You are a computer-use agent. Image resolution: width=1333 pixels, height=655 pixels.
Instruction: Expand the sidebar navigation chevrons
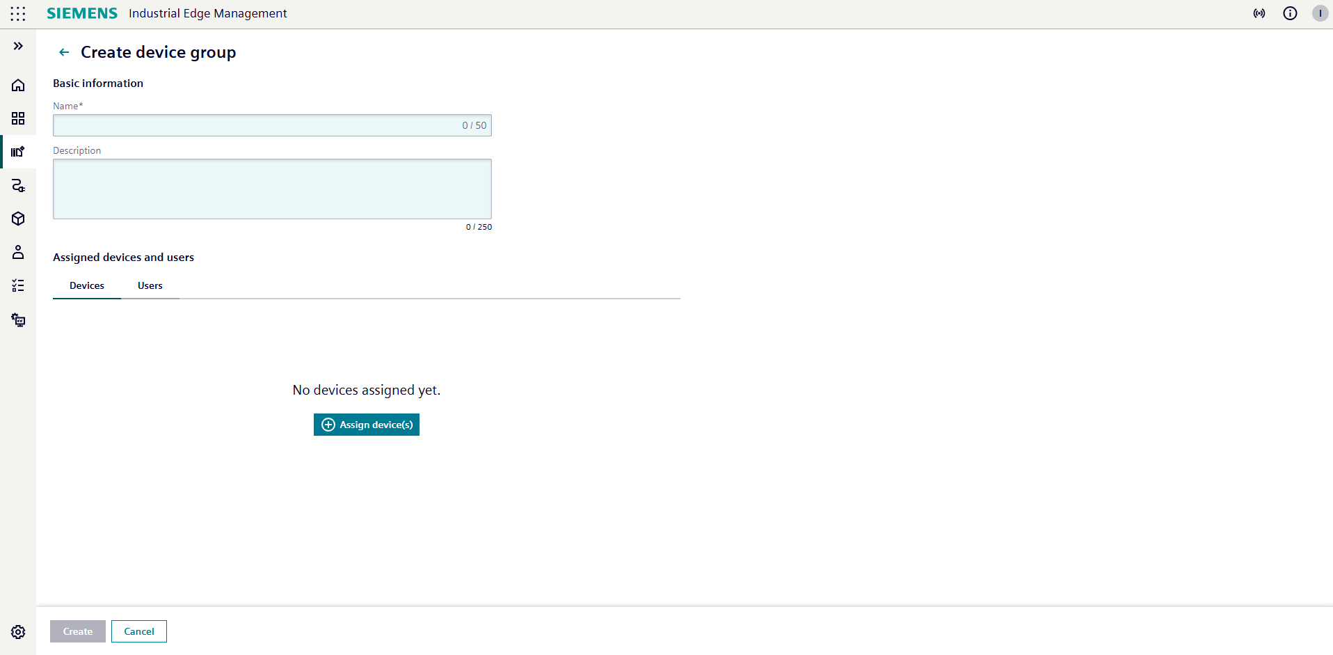tap(18, 46)
